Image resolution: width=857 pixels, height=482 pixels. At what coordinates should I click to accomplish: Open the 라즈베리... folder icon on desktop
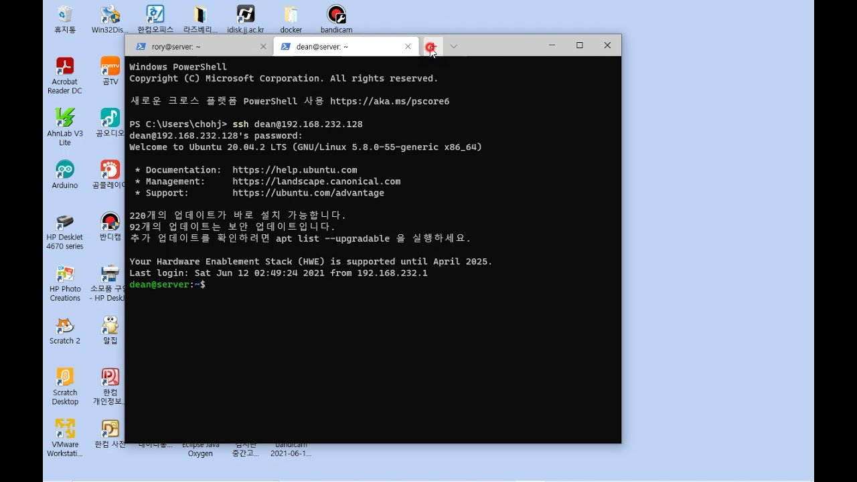(200, 19)
